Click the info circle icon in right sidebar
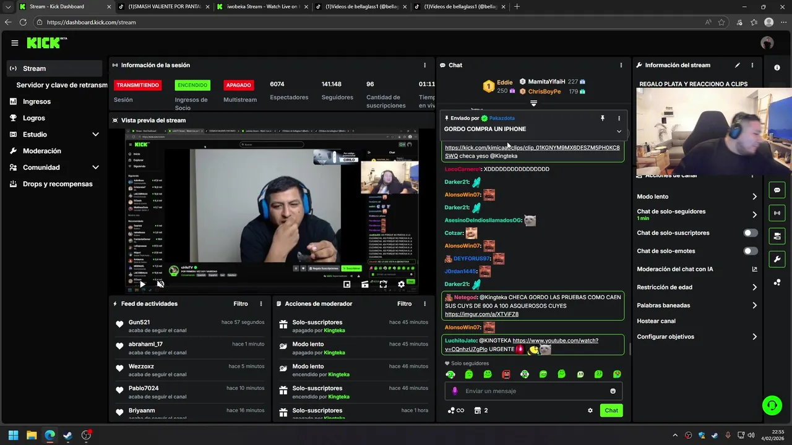 [777, 67]
